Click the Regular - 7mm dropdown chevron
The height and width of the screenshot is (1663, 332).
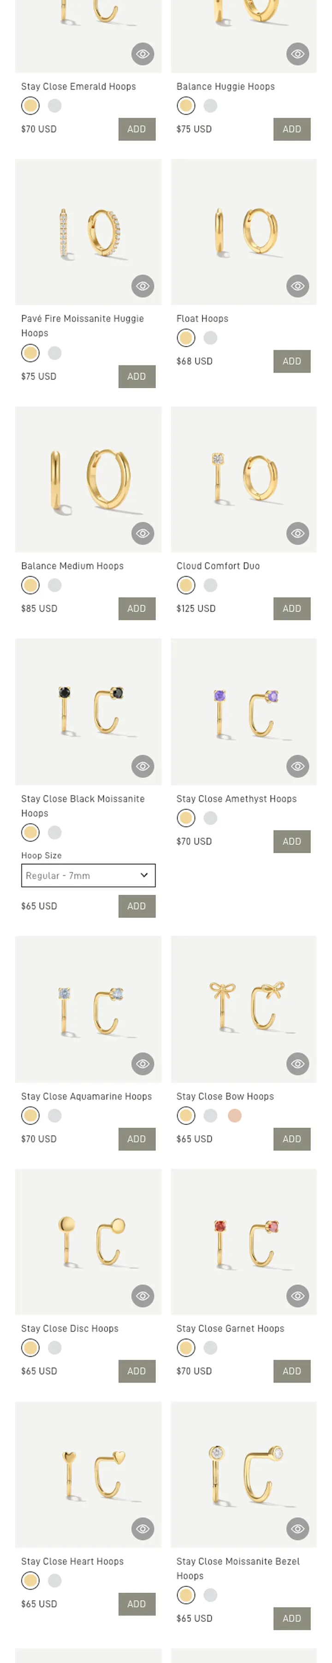pos(144,875)
